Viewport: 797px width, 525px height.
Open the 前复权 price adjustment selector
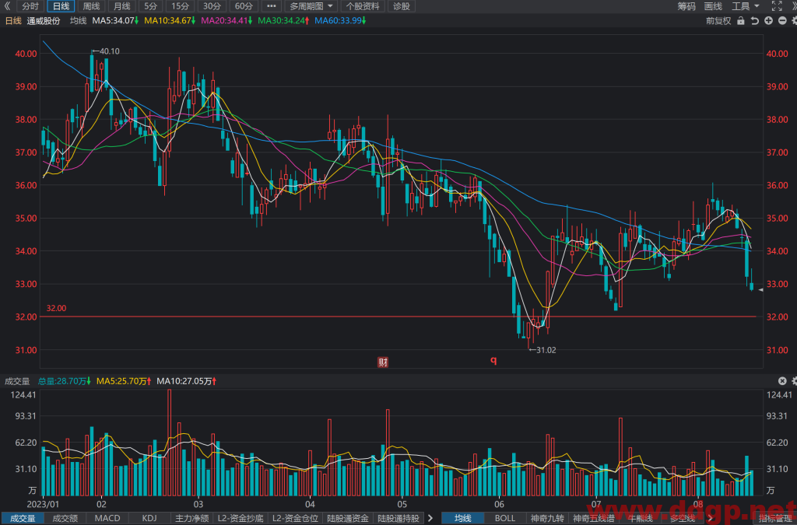718,21
